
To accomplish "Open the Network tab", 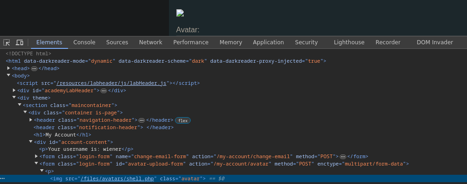I will 150,42.
